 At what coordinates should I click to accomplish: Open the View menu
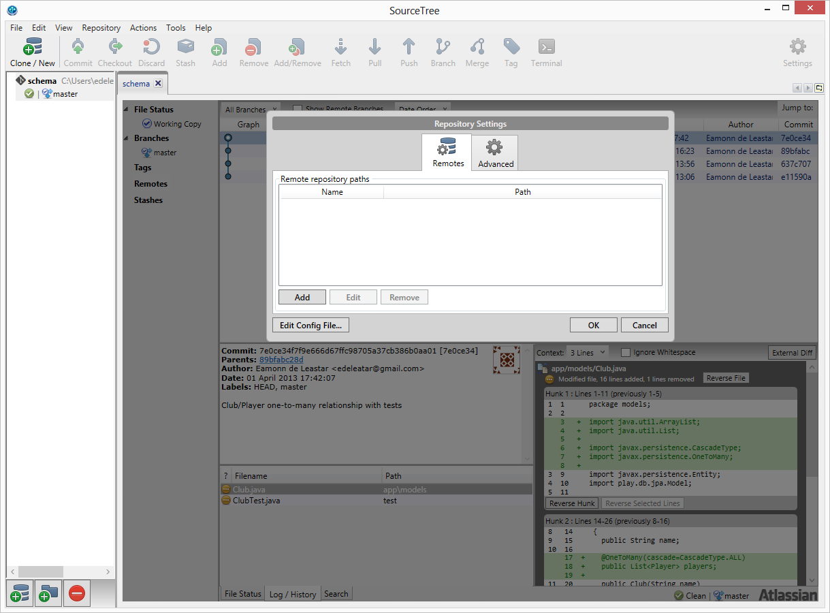[63, 28]
